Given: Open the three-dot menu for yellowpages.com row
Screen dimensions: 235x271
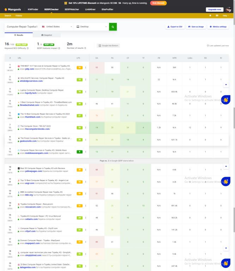Looking at the screenshot, I should click(85, 170).
